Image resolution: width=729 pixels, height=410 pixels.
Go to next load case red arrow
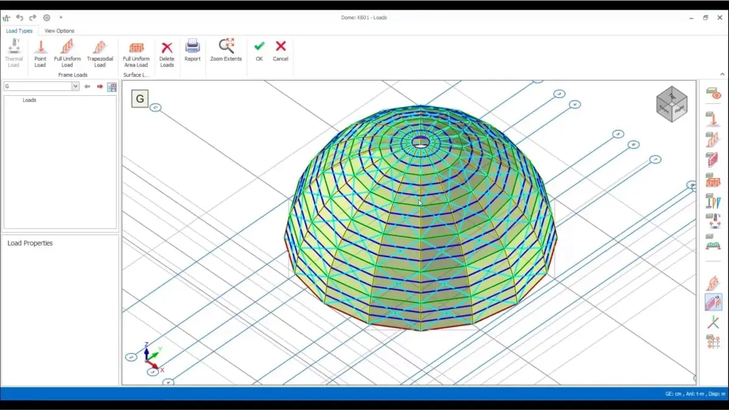pyautogui.click(x=100, y=87)
